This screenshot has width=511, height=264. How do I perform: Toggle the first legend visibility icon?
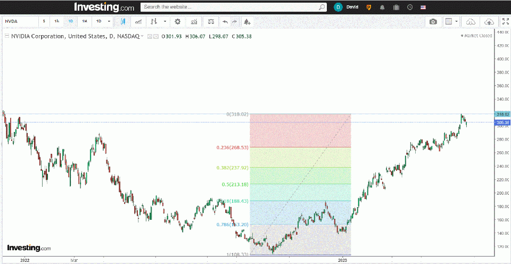[x=150, y=37]
